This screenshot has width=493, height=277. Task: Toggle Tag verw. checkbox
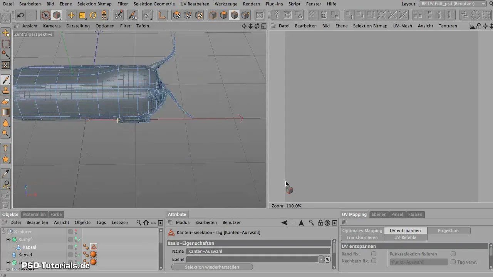(x=453, y=262)
